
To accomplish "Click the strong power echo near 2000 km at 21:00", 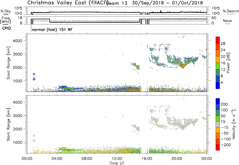I will pyautogui.click(x=183, y=66).
